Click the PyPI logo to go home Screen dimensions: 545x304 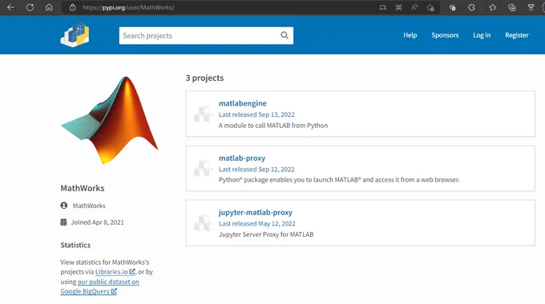[x=75, y=35]
